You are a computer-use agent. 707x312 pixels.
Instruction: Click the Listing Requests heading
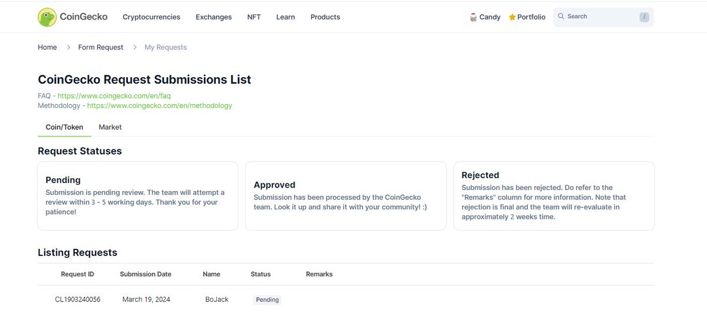[x=78, y=252]
